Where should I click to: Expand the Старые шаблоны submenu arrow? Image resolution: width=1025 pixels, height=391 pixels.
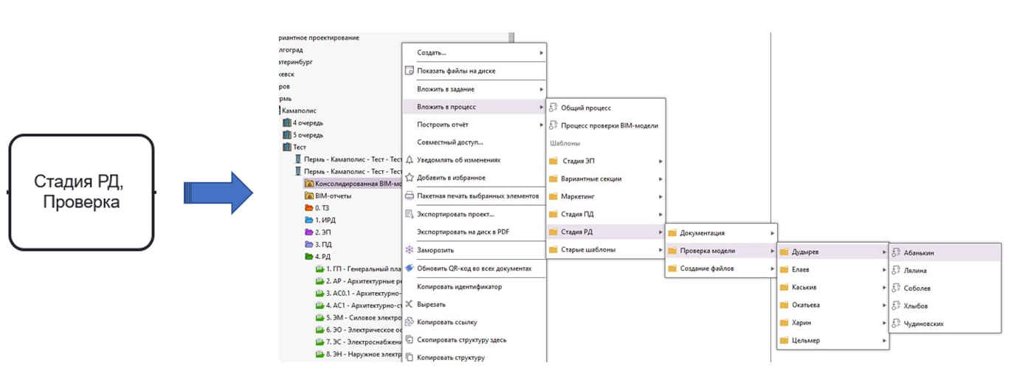(x=660, y=250)
